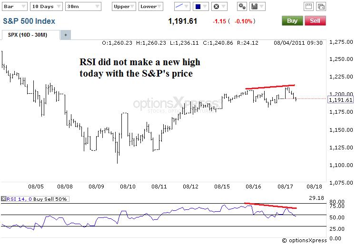Click the RSI 14, 0 label link
Viewport: 357px width, 246px height.
[19, 199]
